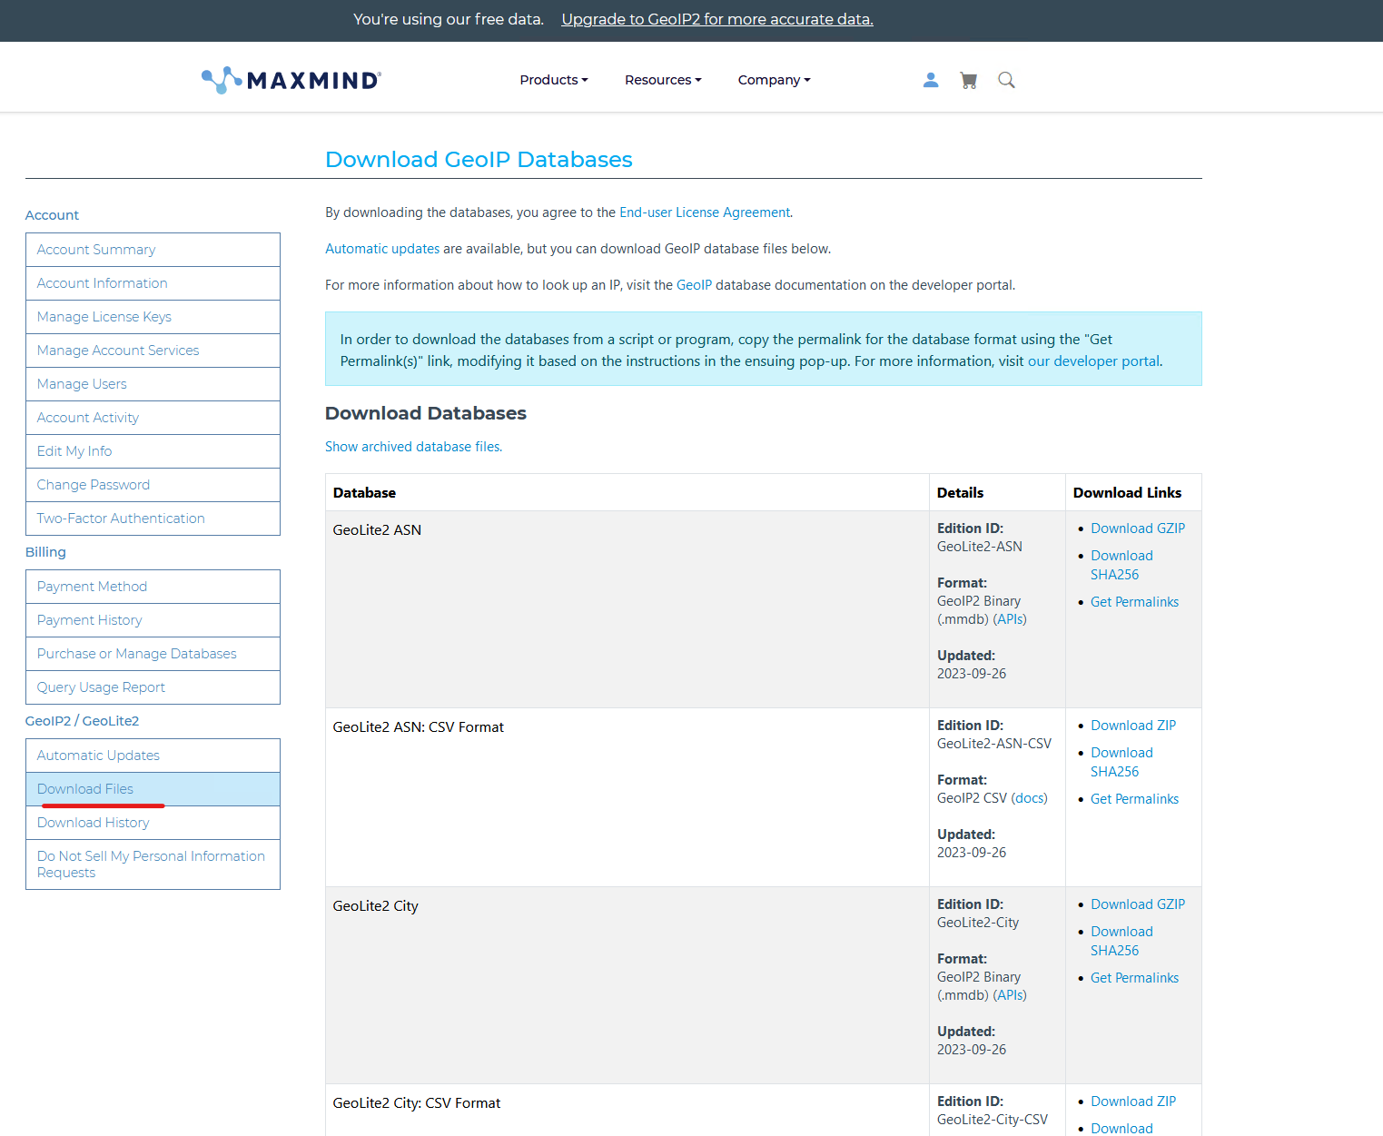Click Upgrade to GeoIP2 banner link
Image resolution: width=1383 pixels, height=1136 pixels.
pos(716,20)
